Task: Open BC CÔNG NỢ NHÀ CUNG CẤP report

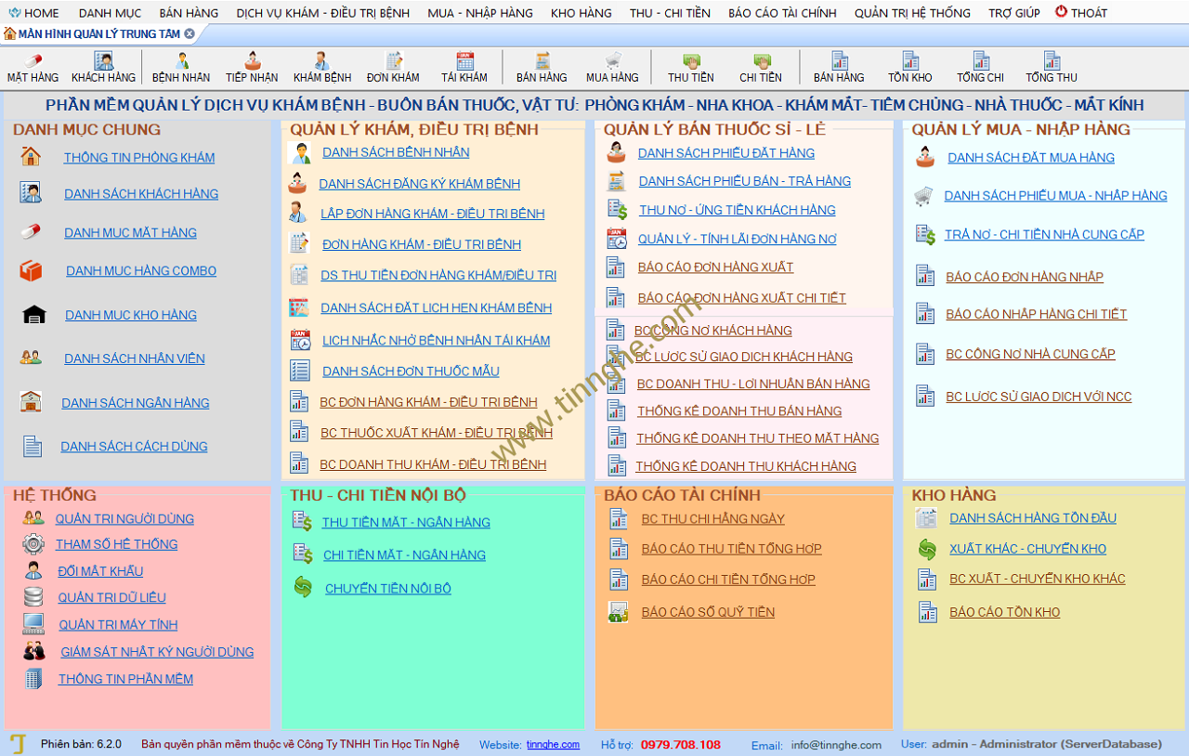Action: click(1030, 354)
